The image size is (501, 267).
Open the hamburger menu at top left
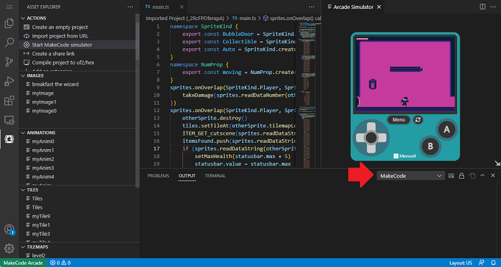[9, 7]
